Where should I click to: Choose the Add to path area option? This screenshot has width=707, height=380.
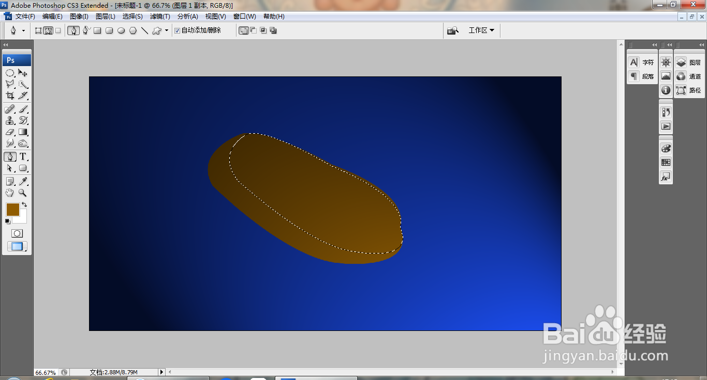tap(244, 30)
